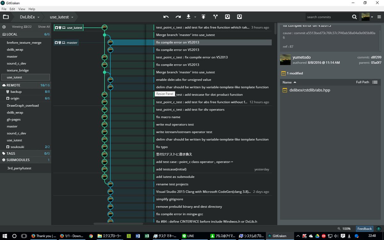Screen dimensions: 384x240
Task: Click the Pull download icon
Action: coord(188,17)
